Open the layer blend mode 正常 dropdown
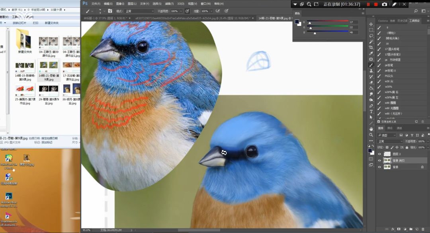The image size is (430, 233). [x=390, y=141]
